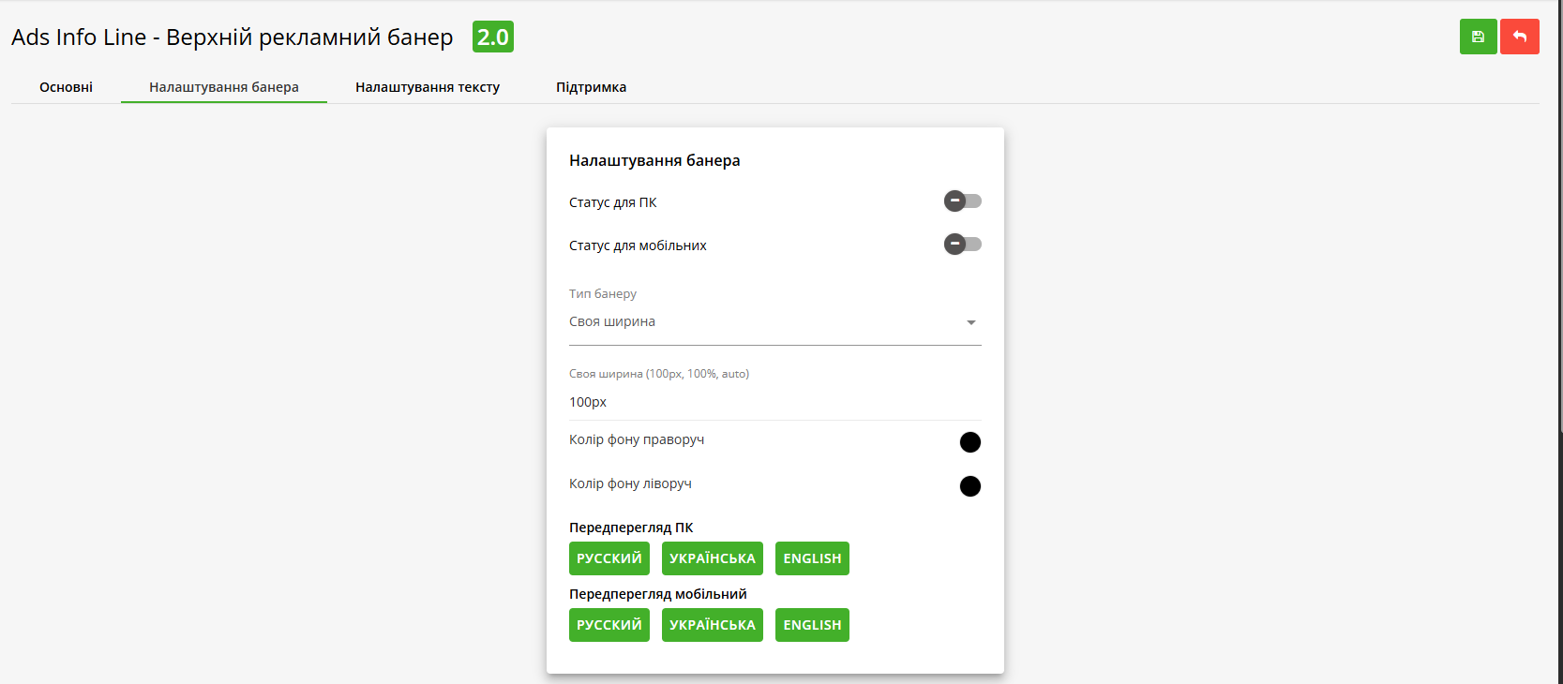Select the Налаштування банера tab

(223, 87)
